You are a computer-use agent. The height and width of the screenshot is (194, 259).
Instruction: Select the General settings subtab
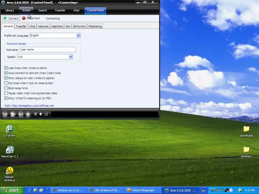click(x=8, y=26)
